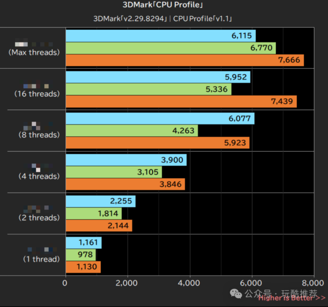Click the x-axis tick label 8,000
328x307 pixels.
tap(313, 283)
